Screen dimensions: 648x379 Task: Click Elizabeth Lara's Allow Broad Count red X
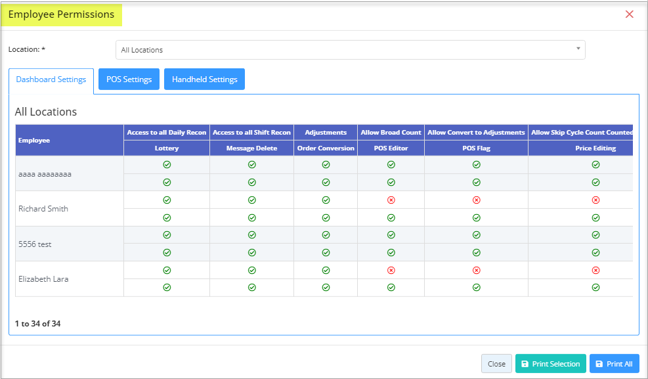[x=391, y=271]
